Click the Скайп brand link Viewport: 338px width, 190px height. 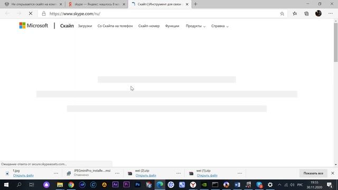pyautogui.click(x=67, y=26)
